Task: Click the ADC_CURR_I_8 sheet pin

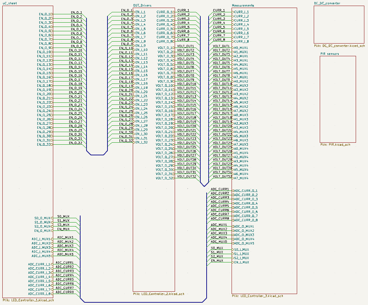Action: 40,294
